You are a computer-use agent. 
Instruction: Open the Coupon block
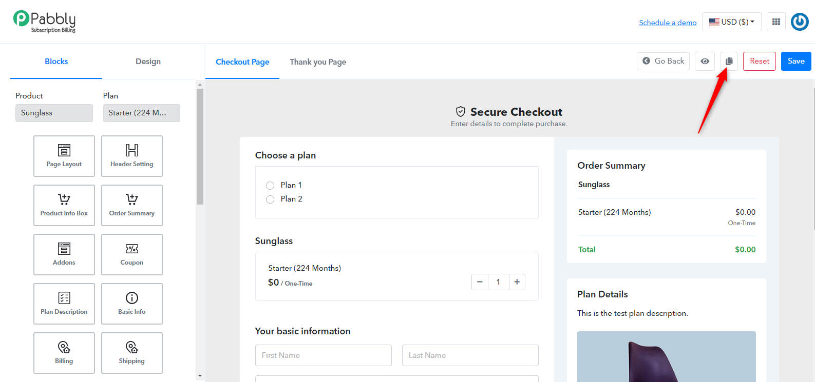(x=132, y=254)
